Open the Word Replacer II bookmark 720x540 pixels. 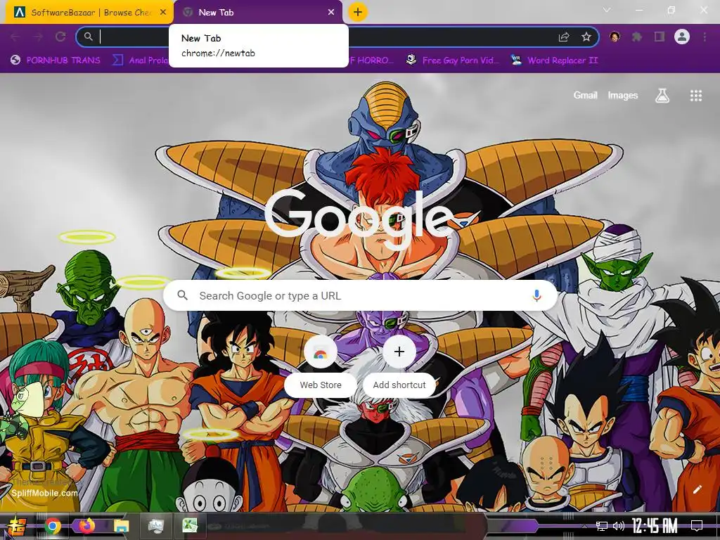(554, 60)
